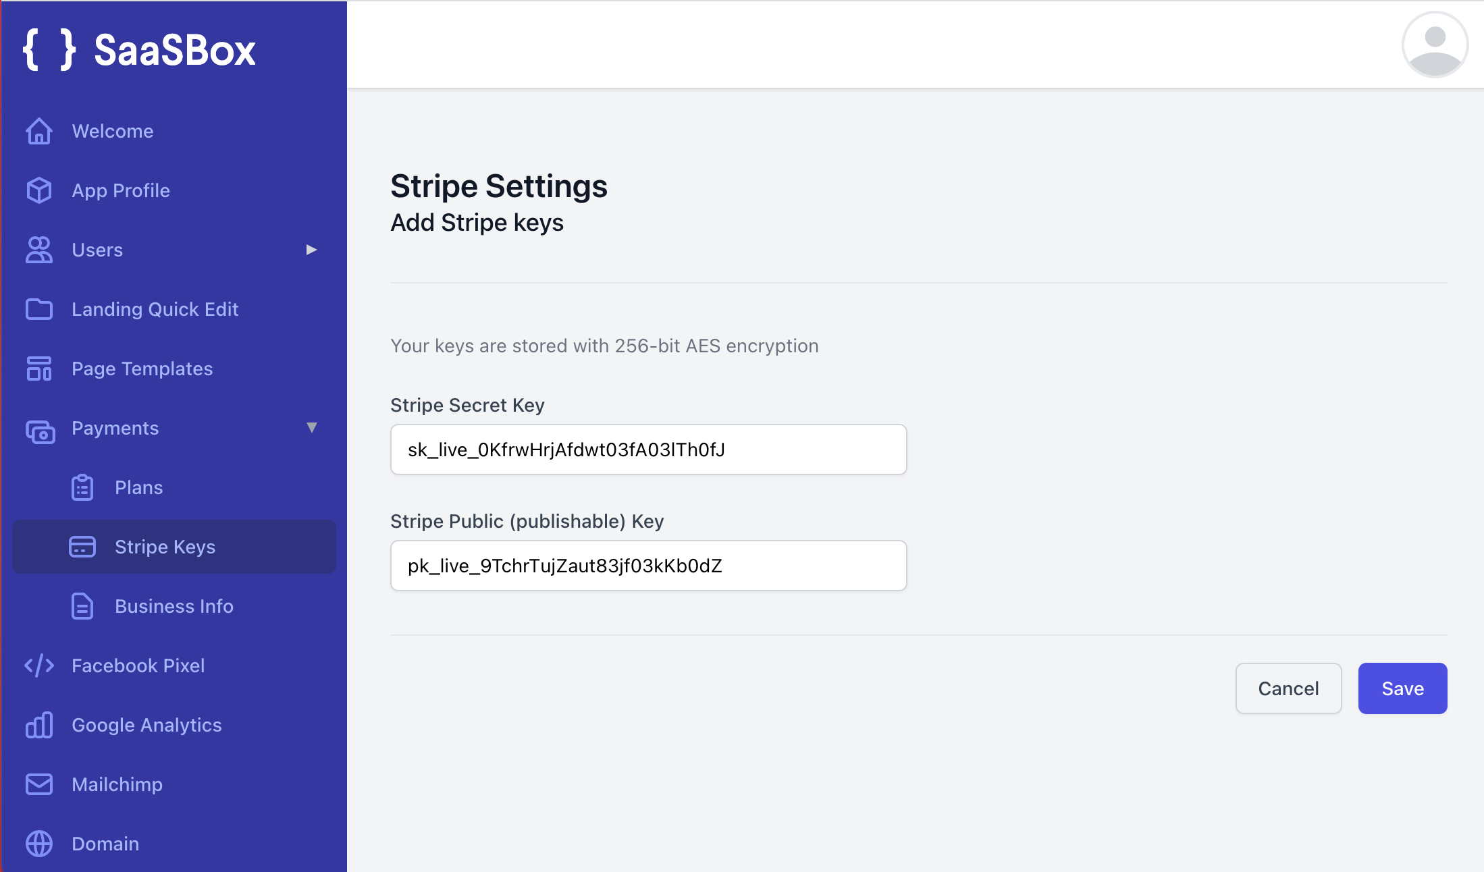Click the Landing Quick Edit folder icon
This screenshot has width=1484, height=872.
[x=39, y=309]
